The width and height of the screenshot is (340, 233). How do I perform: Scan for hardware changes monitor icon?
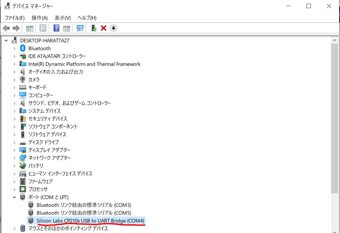pos(80,28)
